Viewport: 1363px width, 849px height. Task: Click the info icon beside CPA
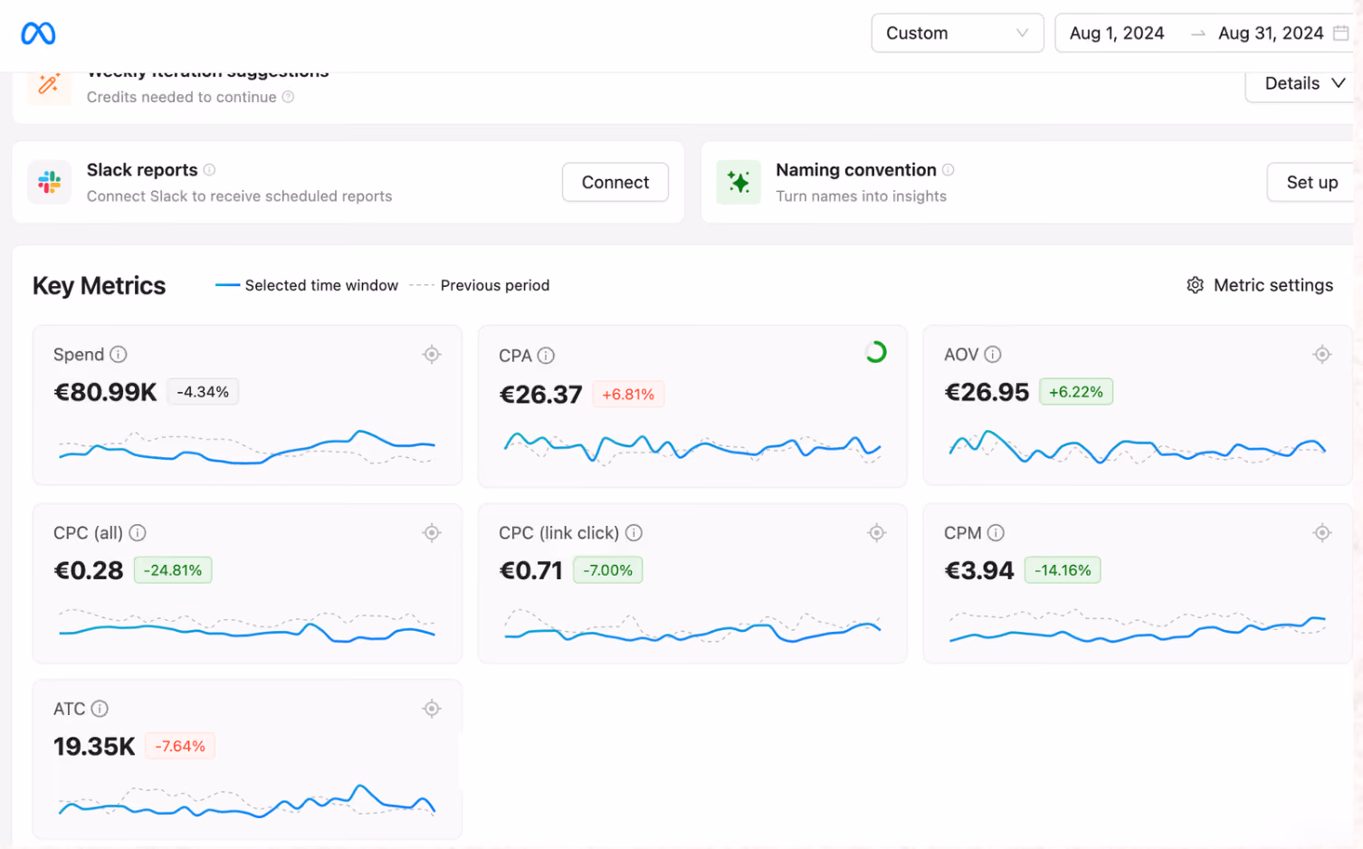click(546, 356)
